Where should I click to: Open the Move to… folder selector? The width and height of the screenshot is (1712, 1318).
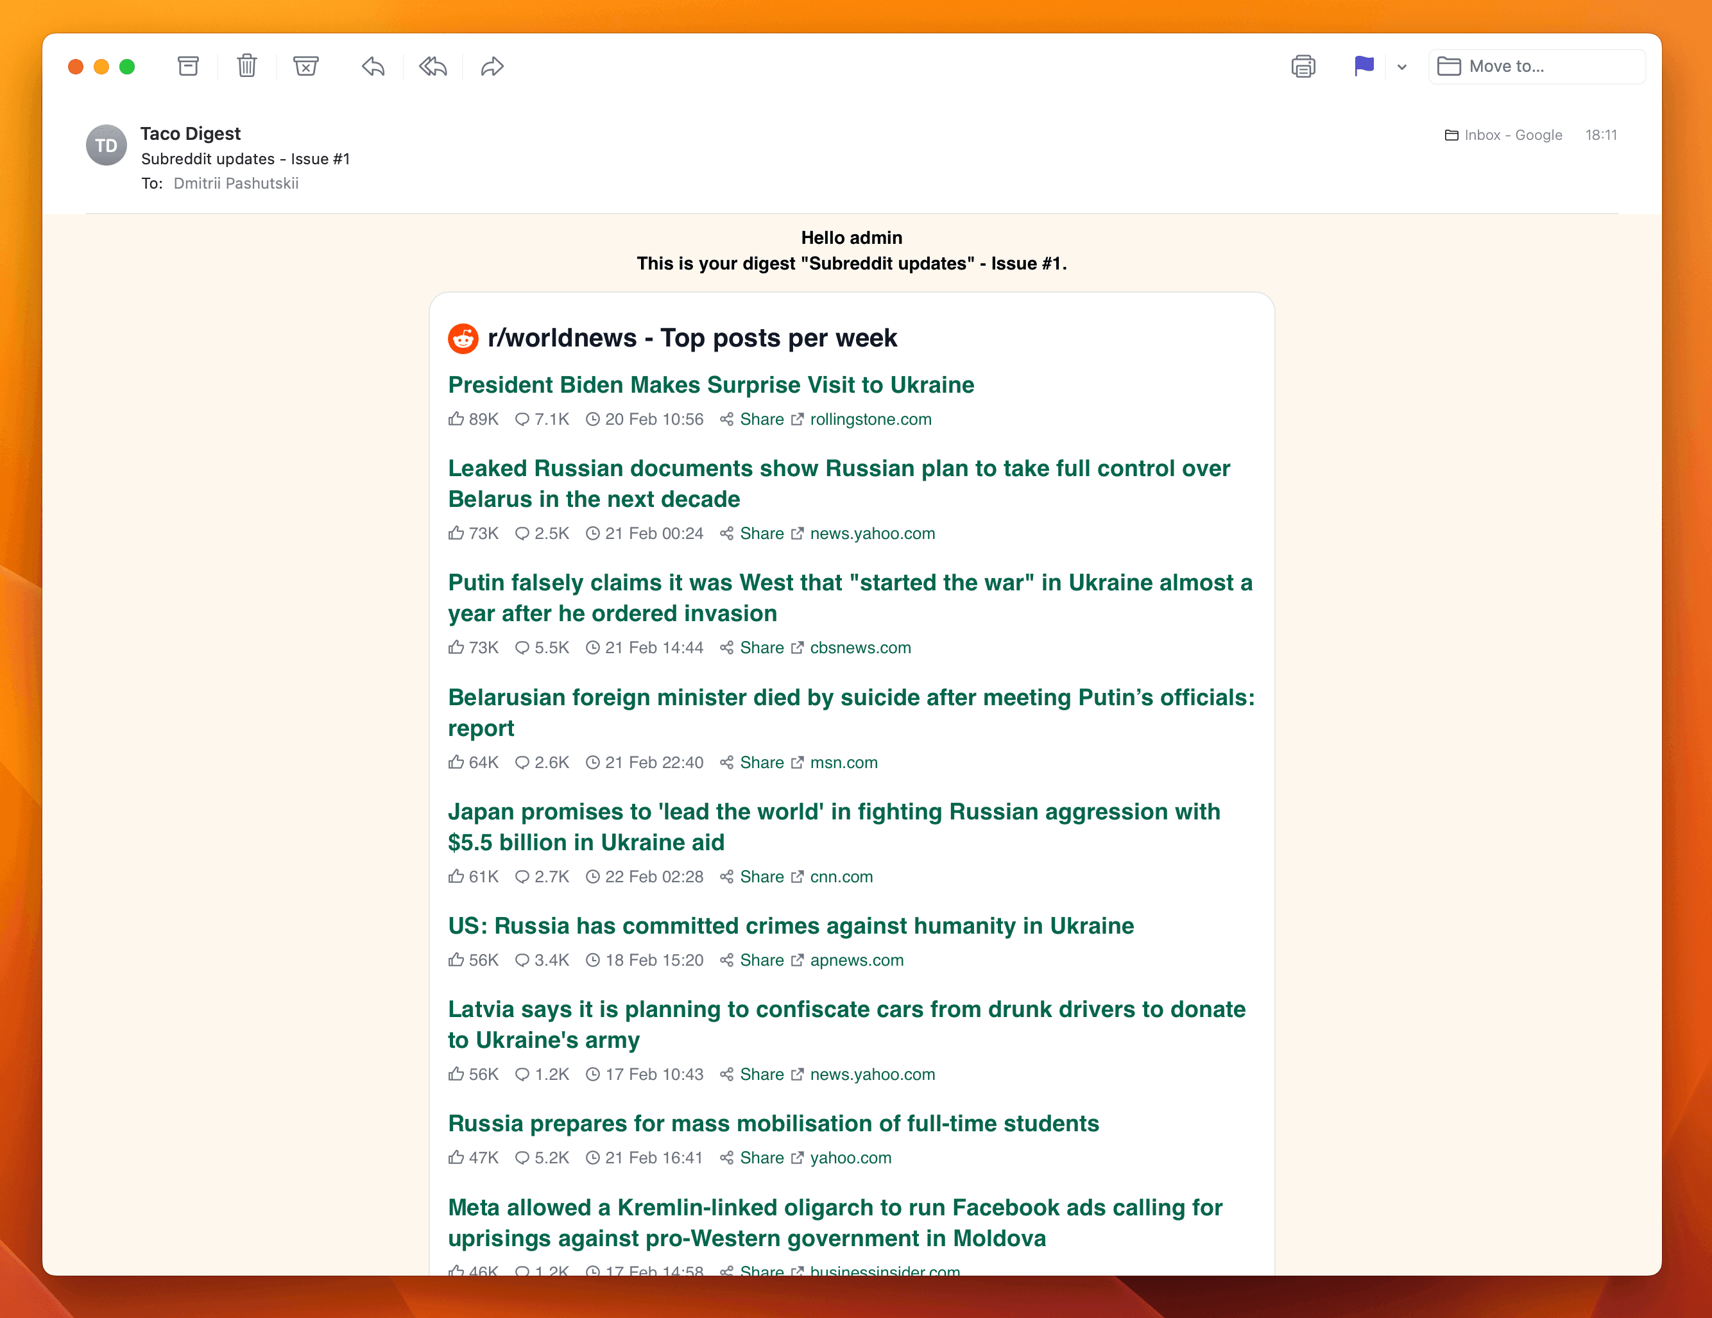click(1536, 66)
